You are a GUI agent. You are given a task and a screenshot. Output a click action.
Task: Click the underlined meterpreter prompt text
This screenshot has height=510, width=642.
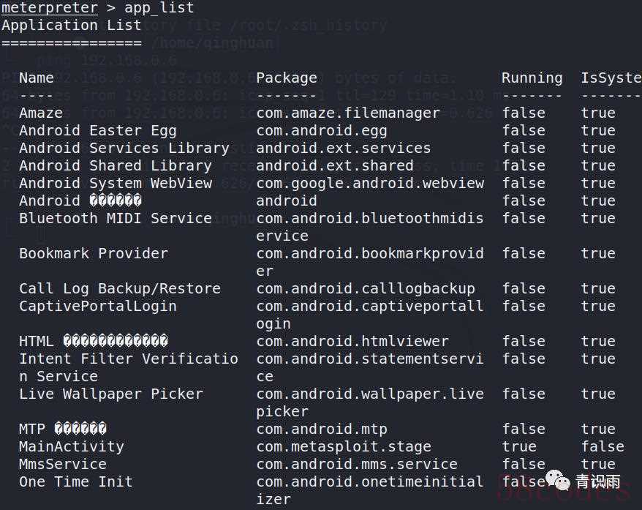[50, 8]
